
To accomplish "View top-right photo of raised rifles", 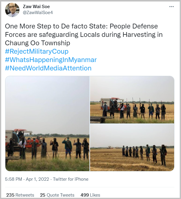I will tap(132, 99).
